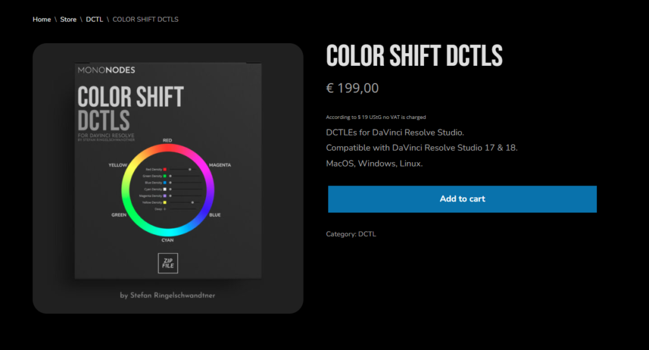Screen dimensions: 649x350
Task: Click the CYAN label below the color wheel
Action: pos(167,241)
